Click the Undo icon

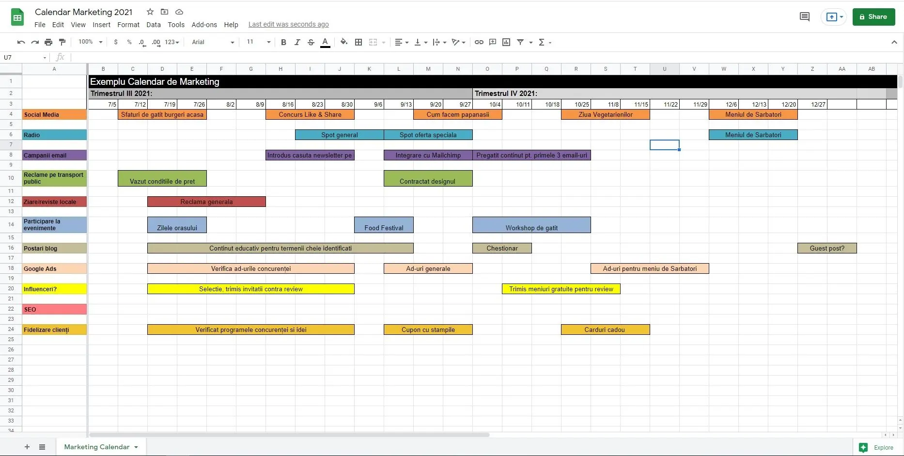point(20,42)
